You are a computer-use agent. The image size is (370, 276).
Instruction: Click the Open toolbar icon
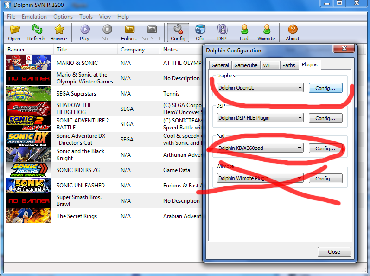pyautogui.click(x=14, y=32)
